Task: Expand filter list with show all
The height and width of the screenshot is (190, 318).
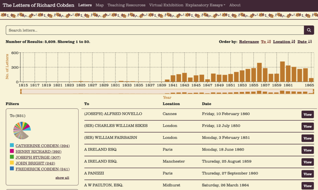Action: [x=62, y=178]
